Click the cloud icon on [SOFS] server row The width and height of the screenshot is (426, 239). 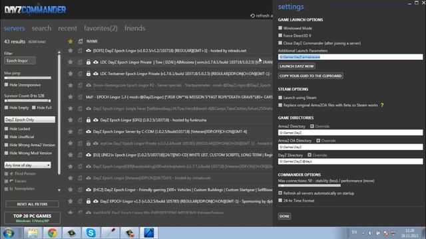(89, 50)
